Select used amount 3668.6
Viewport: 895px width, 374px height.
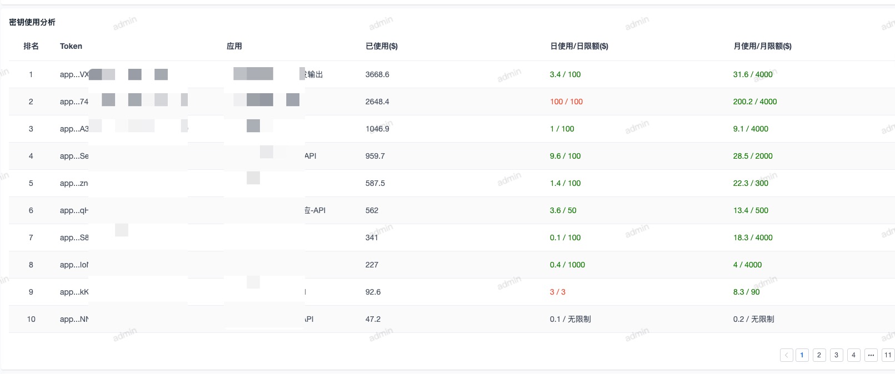[377, 74]
